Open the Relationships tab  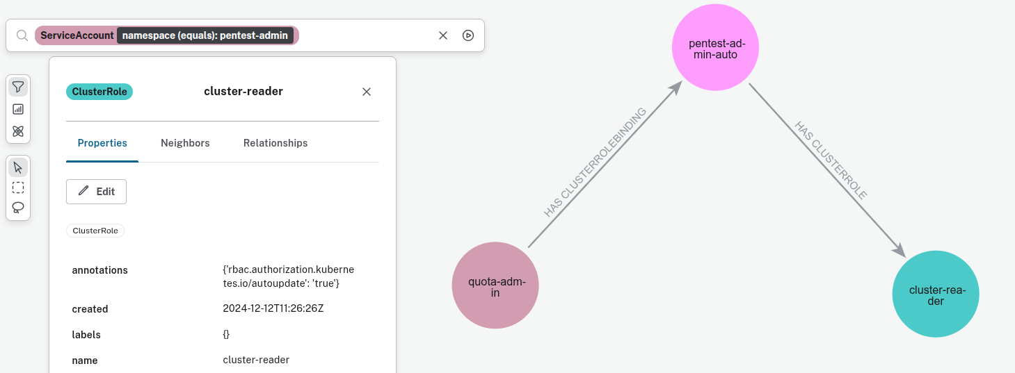(275, 143)
